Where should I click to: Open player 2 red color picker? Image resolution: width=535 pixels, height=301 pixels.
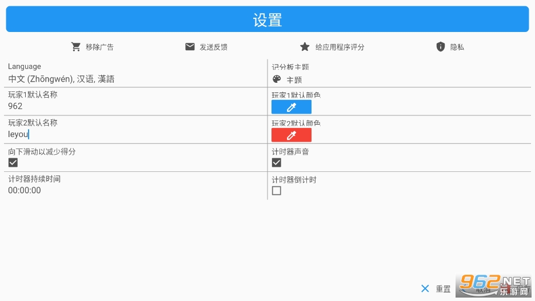[292, 135]
